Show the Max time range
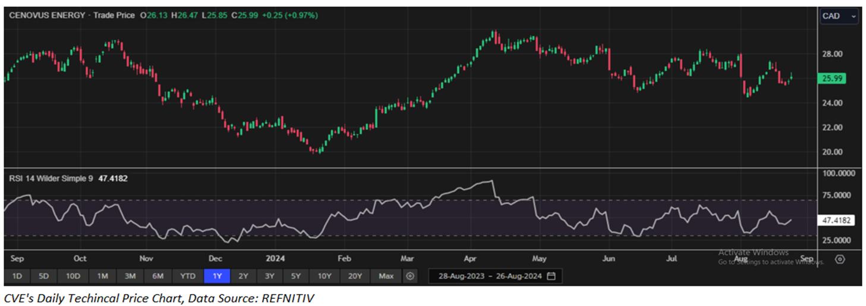This screenshot has width=866, height=306. click(386, 276)
